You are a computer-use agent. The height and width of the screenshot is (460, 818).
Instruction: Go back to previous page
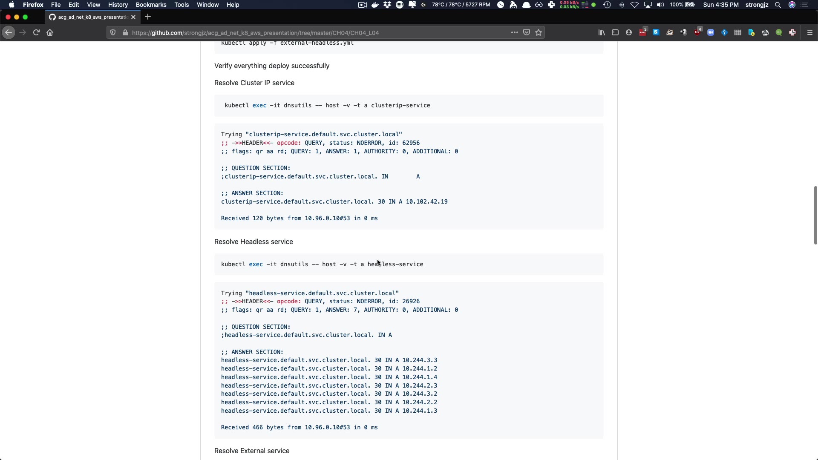(x=9, y=32)
